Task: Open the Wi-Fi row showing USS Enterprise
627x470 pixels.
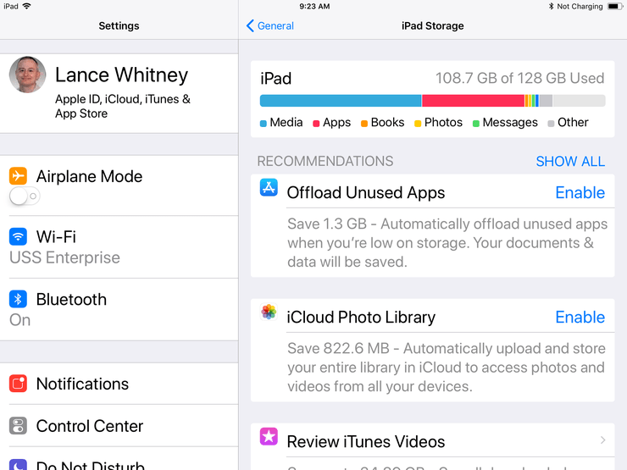Action: 119,247
